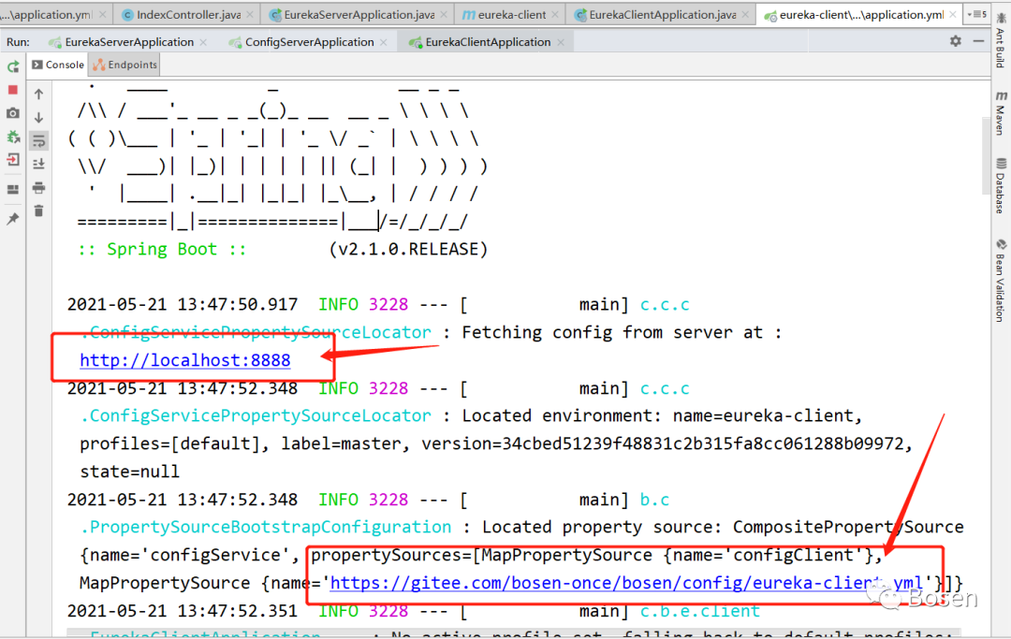Open the Ant Build tool window

pos(1001,39)
